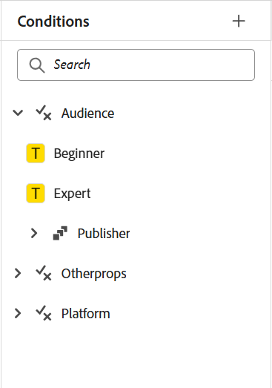The height and width of the screenshot is (388, 272).
Task: Click the Audience check-cross attribute icon
Action: coord(44,113)
